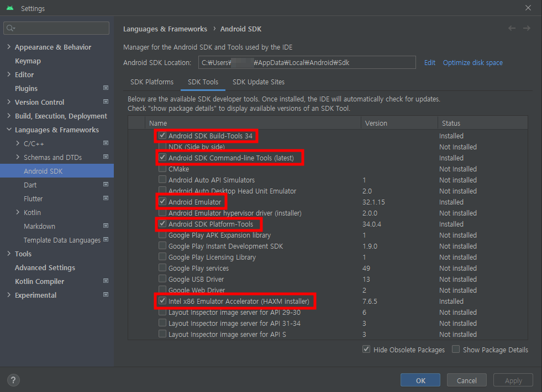Expand the Editor section
Viewport: 542px width, 392px height.
pyautogui.click(x=9, y=74)
